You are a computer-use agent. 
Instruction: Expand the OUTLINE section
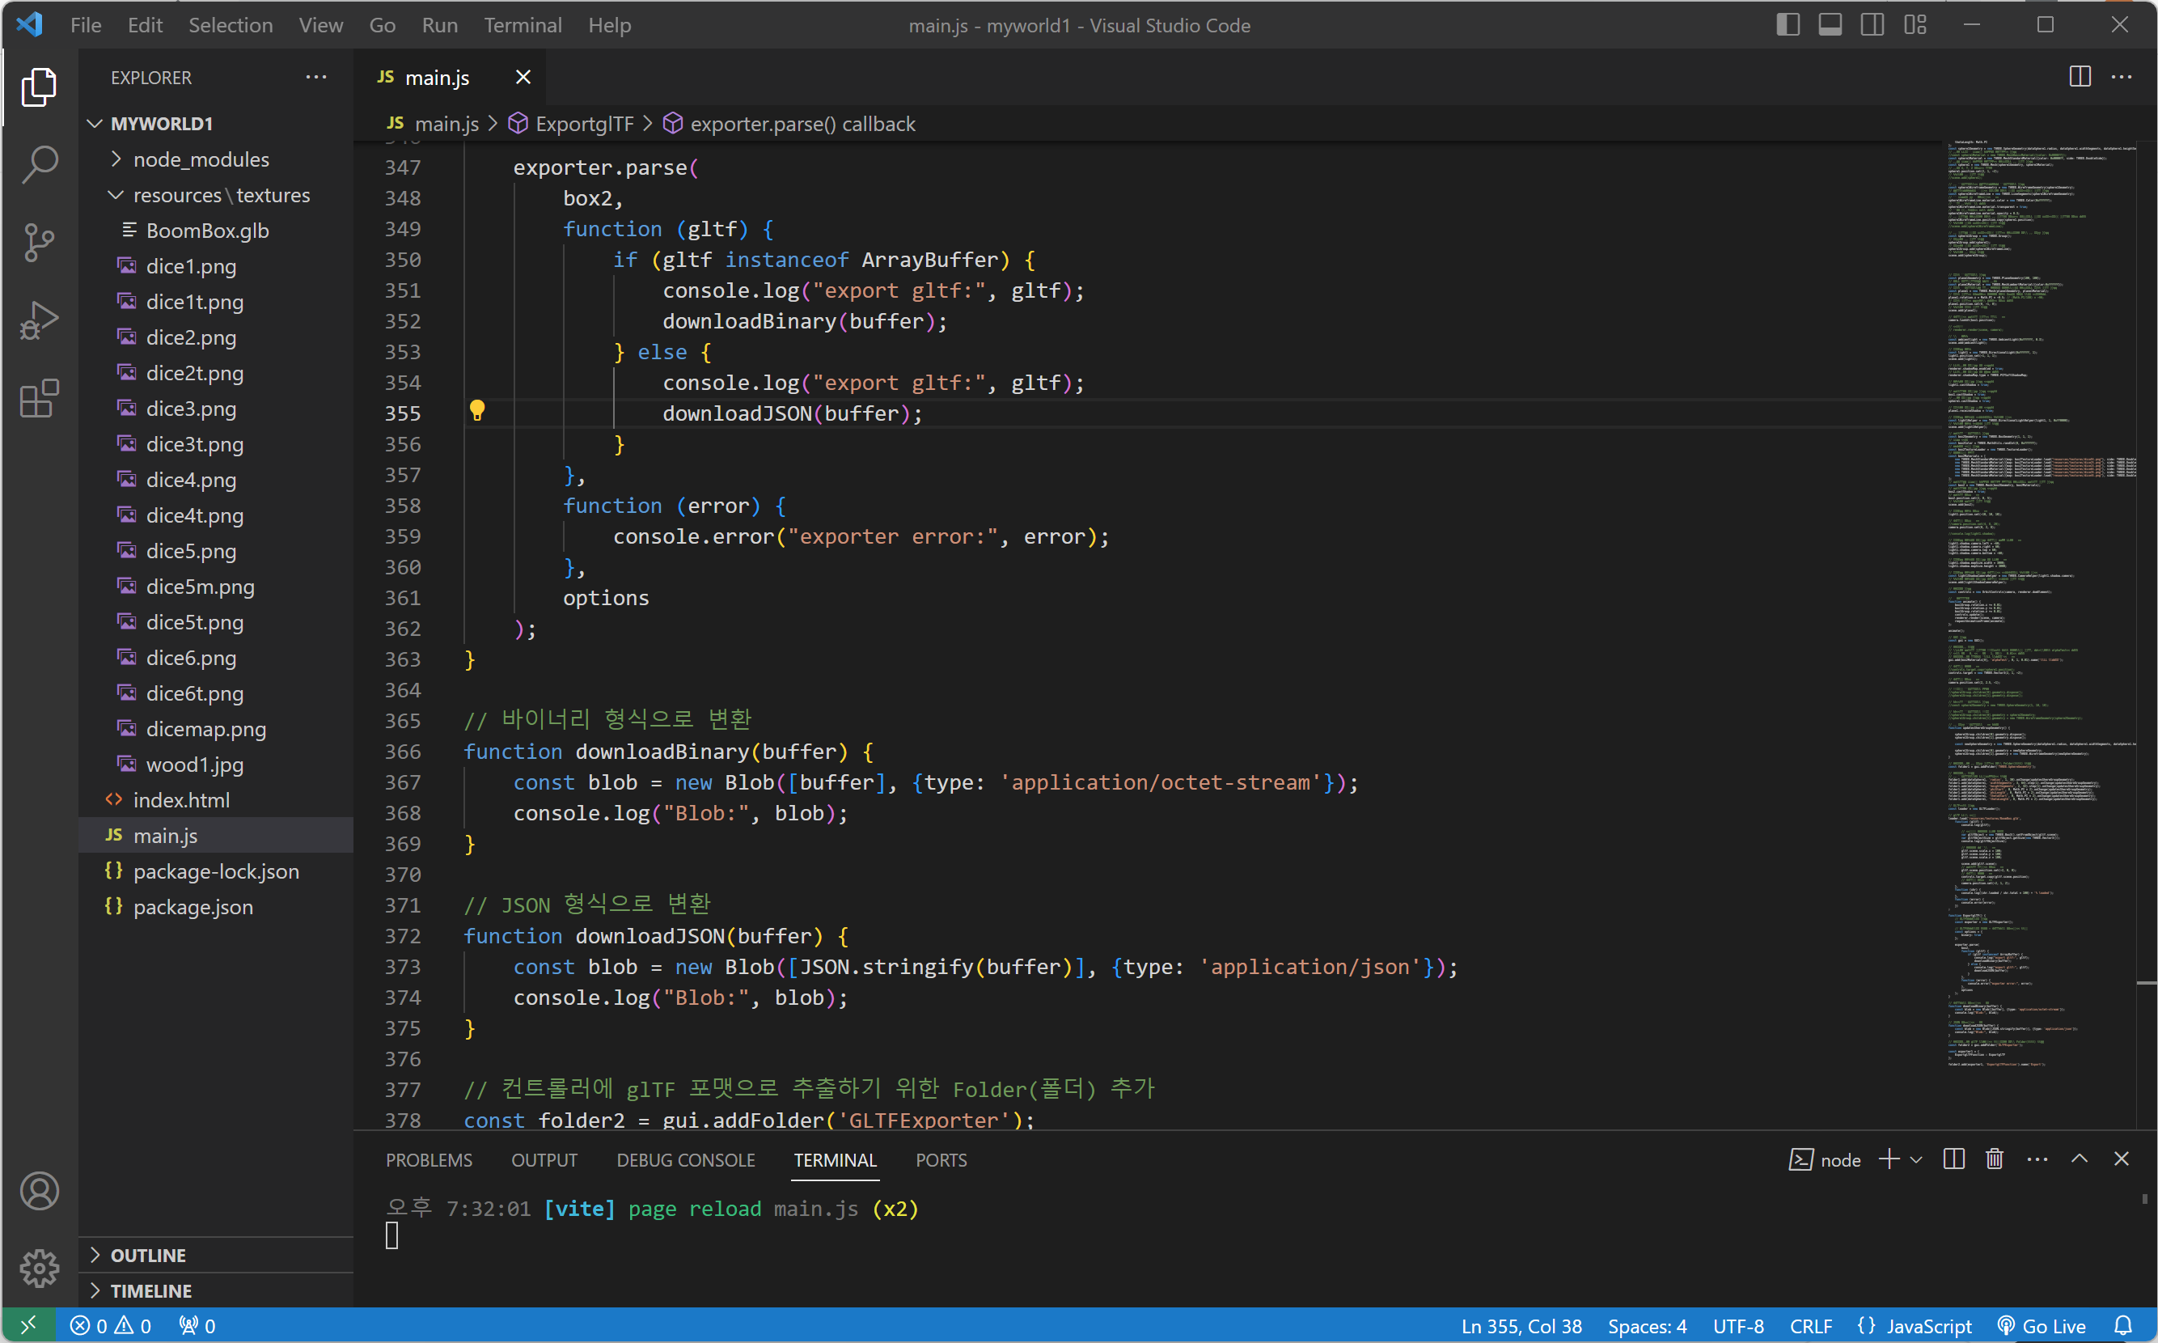[147, 1255]
